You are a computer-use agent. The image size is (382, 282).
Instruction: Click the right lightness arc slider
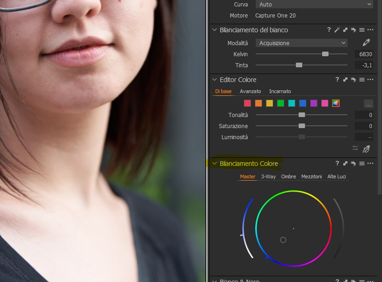click(339, 228)
